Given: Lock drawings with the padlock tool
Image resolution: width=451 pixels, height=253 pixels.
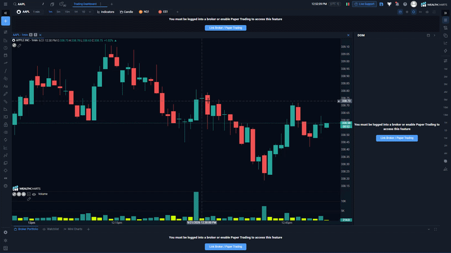Looking at the screenshot, I should [x=6, y=124].
